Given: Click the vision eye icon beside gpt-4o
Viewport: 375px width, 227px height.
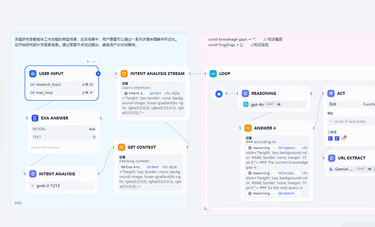Looking at the screenshot, I should (x=279, y=104).
